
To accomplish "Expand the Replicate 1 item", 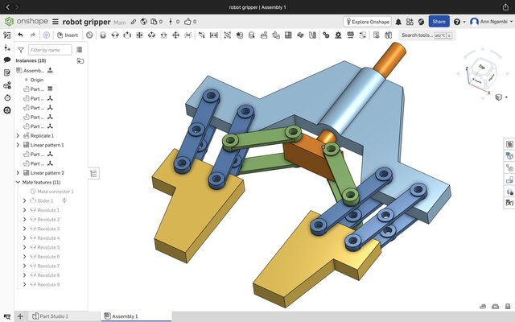I will pos(18,135).
